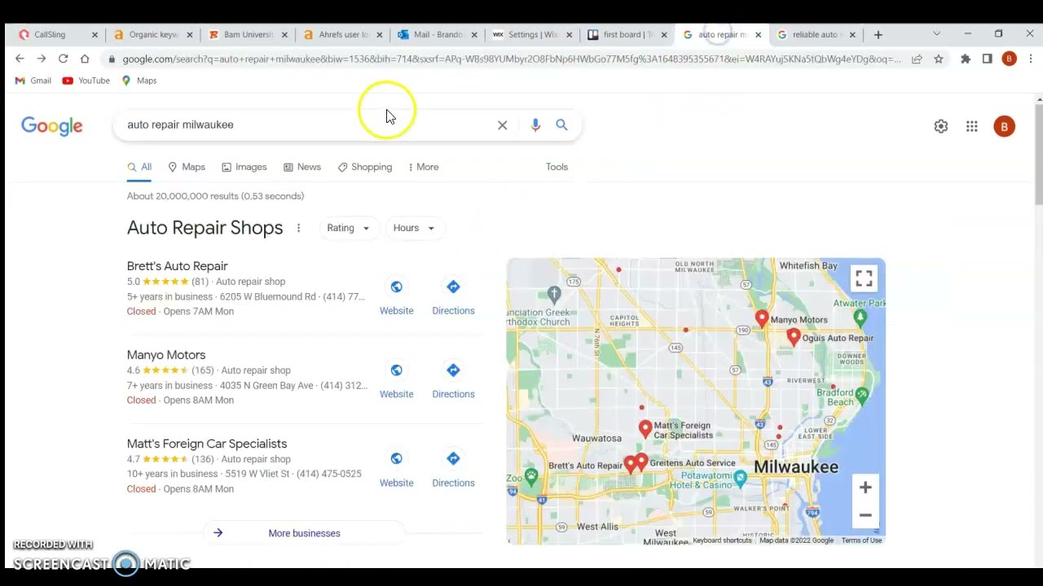Expand the More search categories menu
This screenshot has height=586, width=1043.
click(x=423, y=167)
